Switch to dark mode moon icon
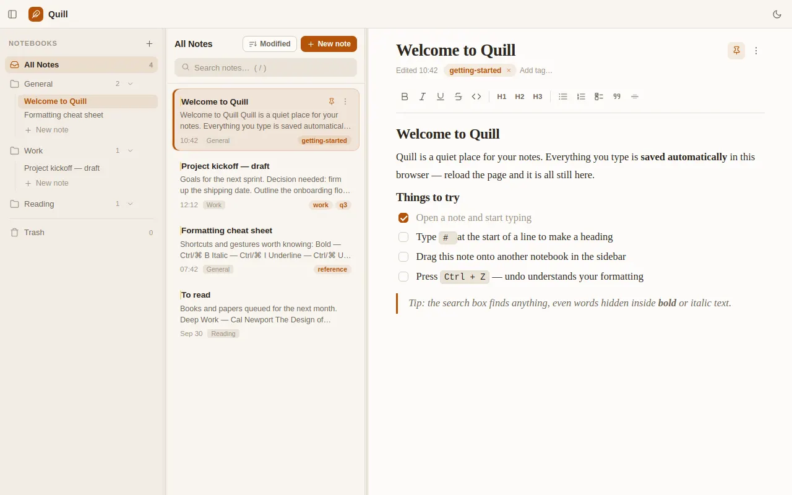The image size is (792, 495). [x=777, y=14]
